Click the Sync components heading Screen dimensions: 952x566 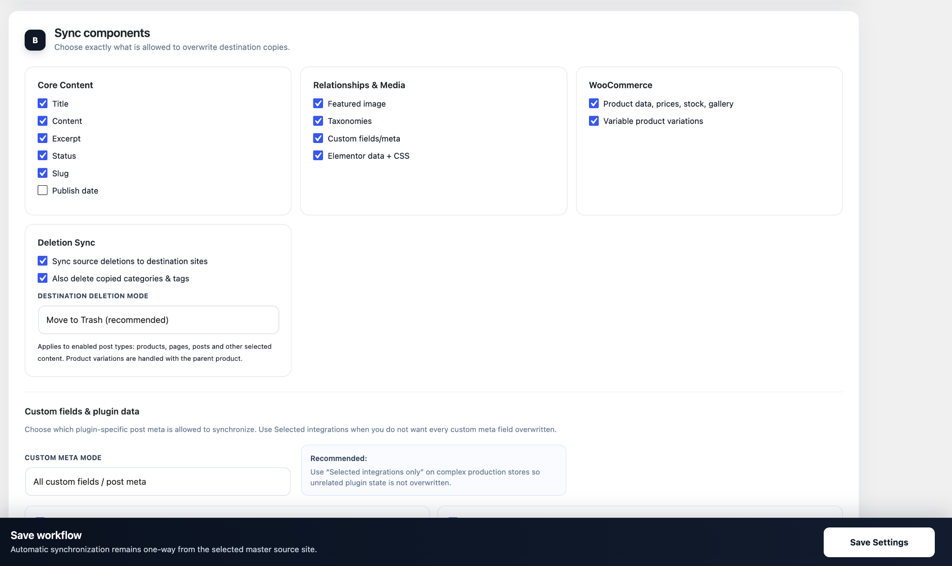coord(102,33)
